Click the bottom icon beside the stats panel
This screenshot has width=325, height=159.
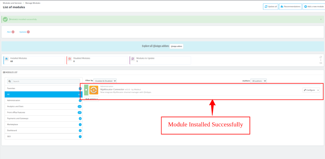(321, 63)
